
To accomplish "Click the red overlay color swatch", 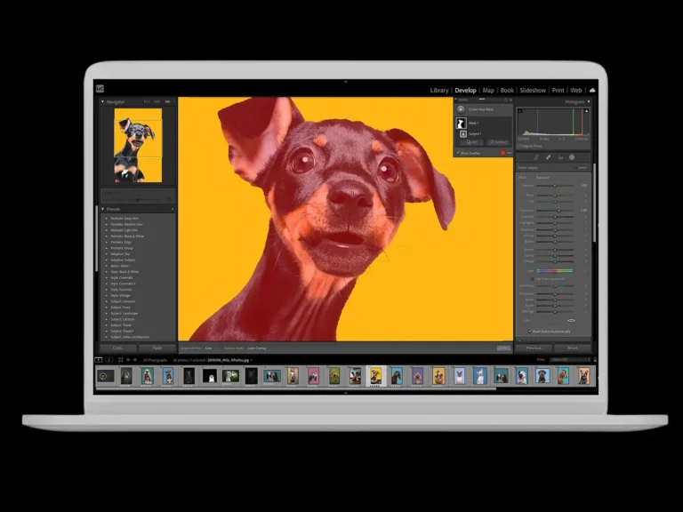I will click(502, 153).
